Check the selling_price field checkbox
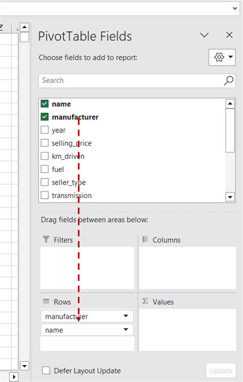 click(x=45, y=143)
